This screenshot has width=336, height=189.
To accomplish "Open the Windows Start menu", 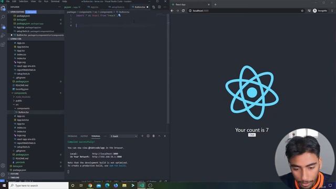I will pyautogui.click(x=4, y=185).
